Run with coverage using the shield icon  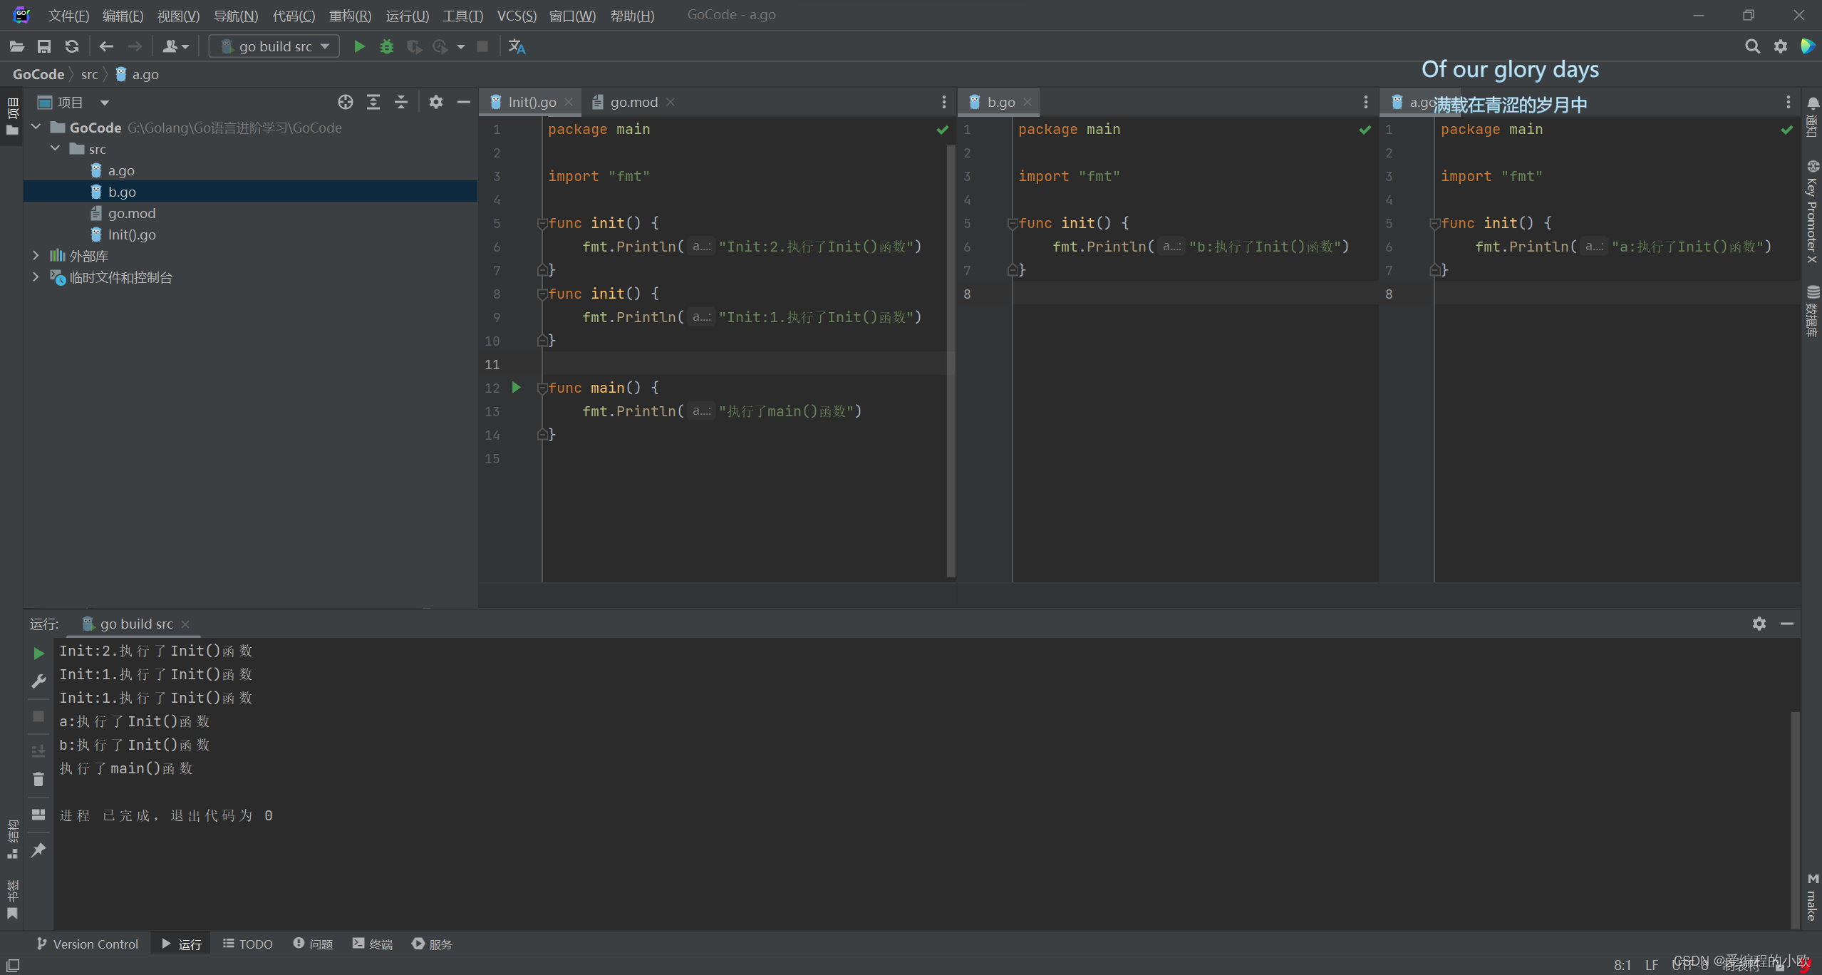click(x=413, y=46)
